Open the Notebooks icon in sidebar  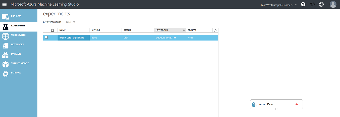point(6,46)
